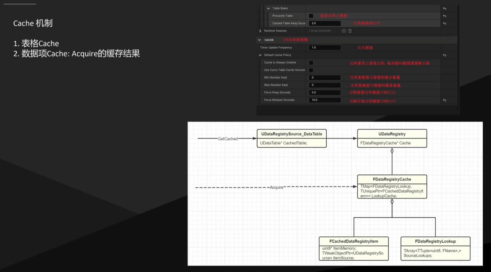Screen dimensions: 491x272
Task: Expand the Runtime Sources array
Action: click(x=260, y=31)
